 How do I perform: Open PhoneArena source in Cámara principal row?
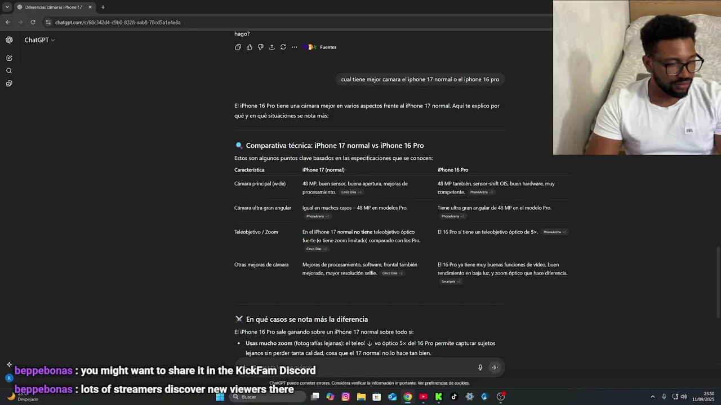[x=482, y=192]
